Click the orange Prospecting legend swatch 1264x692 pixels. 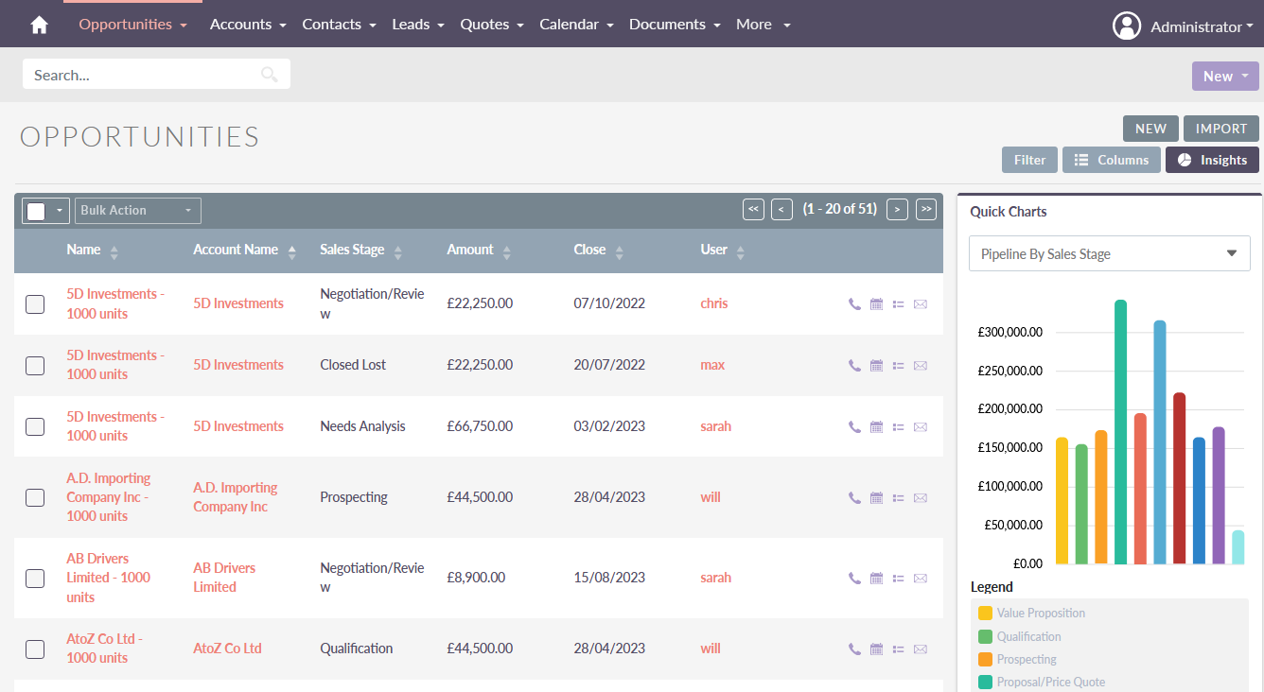click(x=985, y=660)
